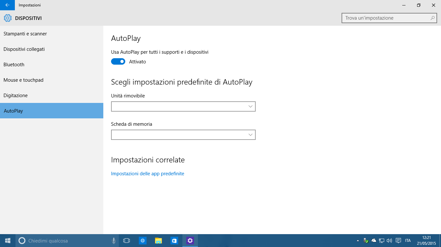Click the Dispositivi gear icon

(x=8, y=18)
